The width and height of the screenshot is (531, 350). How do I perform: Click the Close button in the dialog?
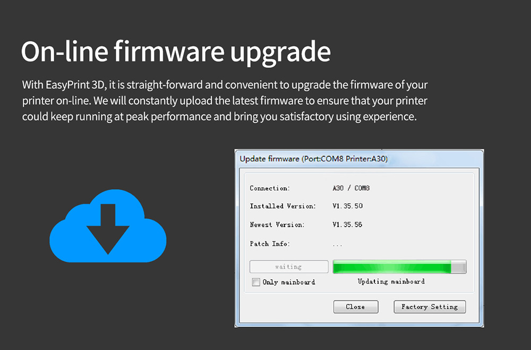click(356, 306)
